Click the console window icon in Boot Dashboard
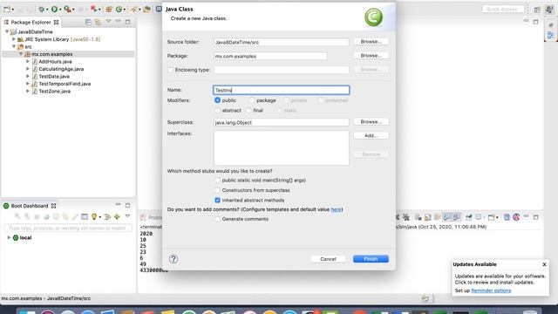 [x=85, y=216]
